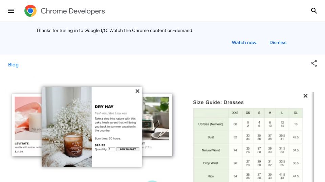Click 'Burn time: 30 hours.' text
The width and height of the screenshot is (325, 182).
(108, 139)
